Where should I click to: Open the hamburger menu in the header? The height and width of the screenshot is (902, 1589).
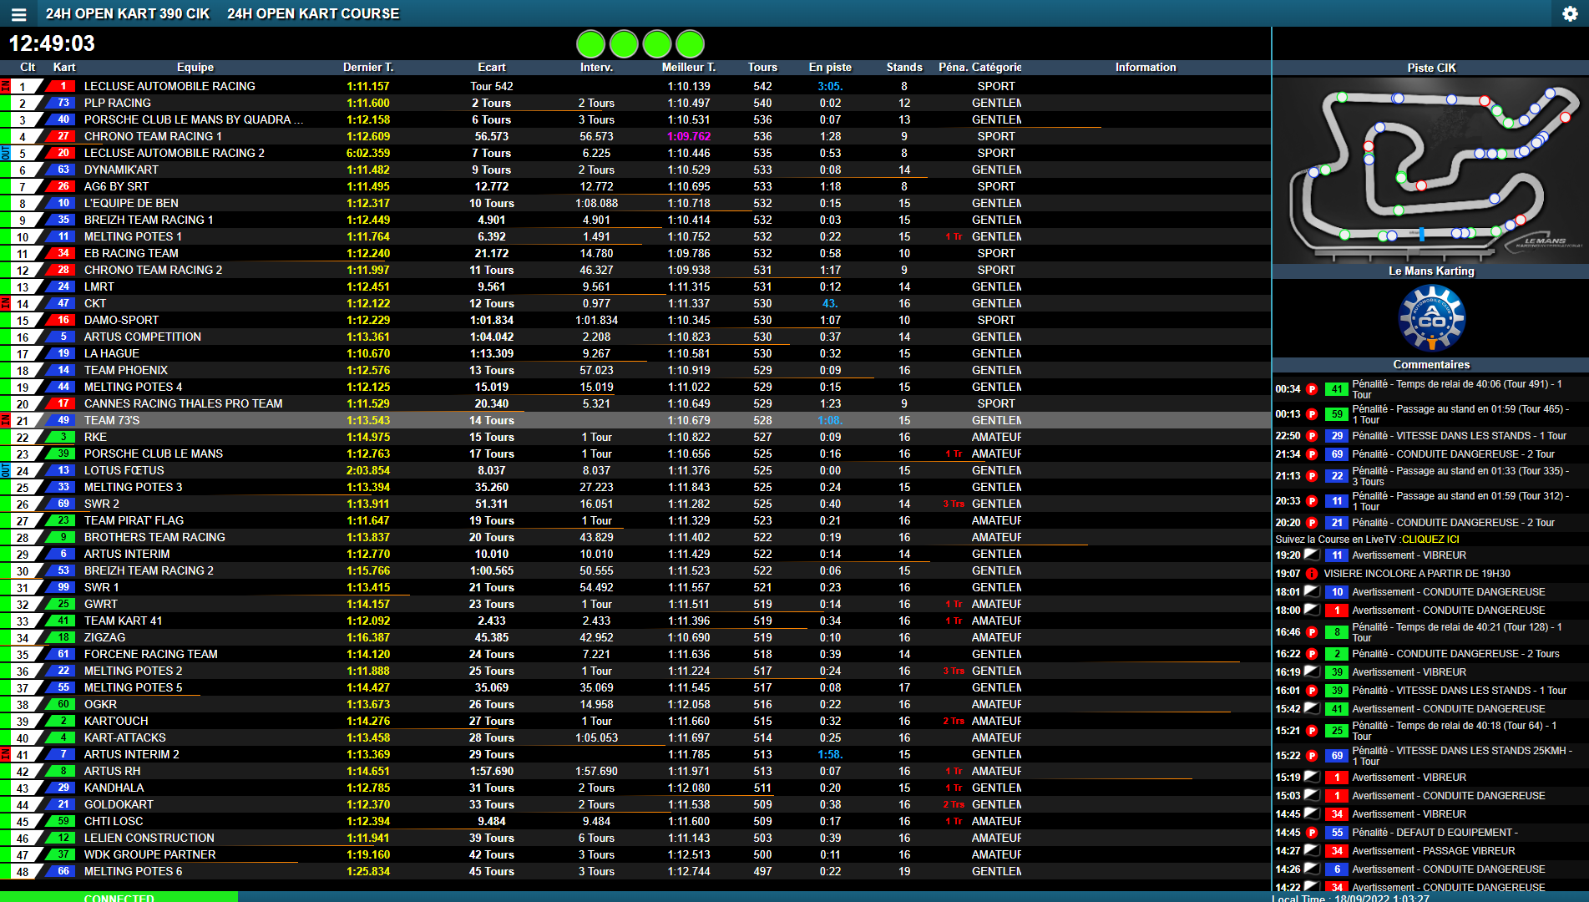tap(18, 14)
